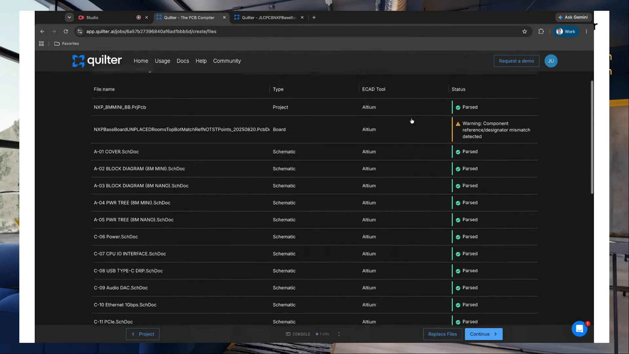Go back to the previous page
Screen dimensions: 629x354
pos(42,31)
